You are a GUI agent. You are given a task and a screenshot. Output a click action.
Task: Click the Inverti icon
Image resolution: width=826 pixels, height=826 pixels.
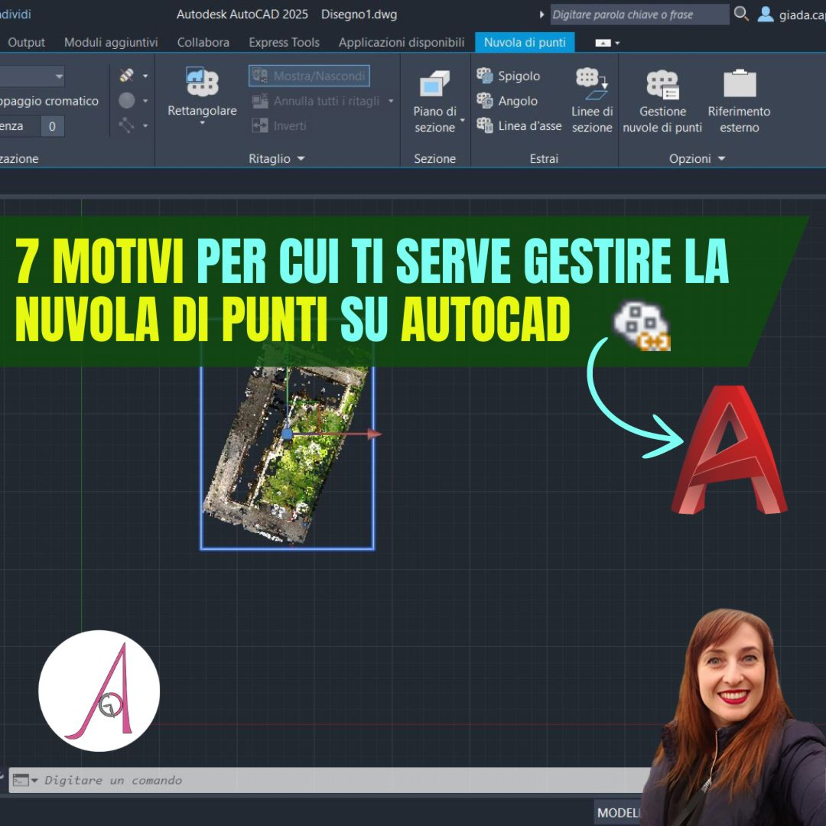tap(260, 126)
